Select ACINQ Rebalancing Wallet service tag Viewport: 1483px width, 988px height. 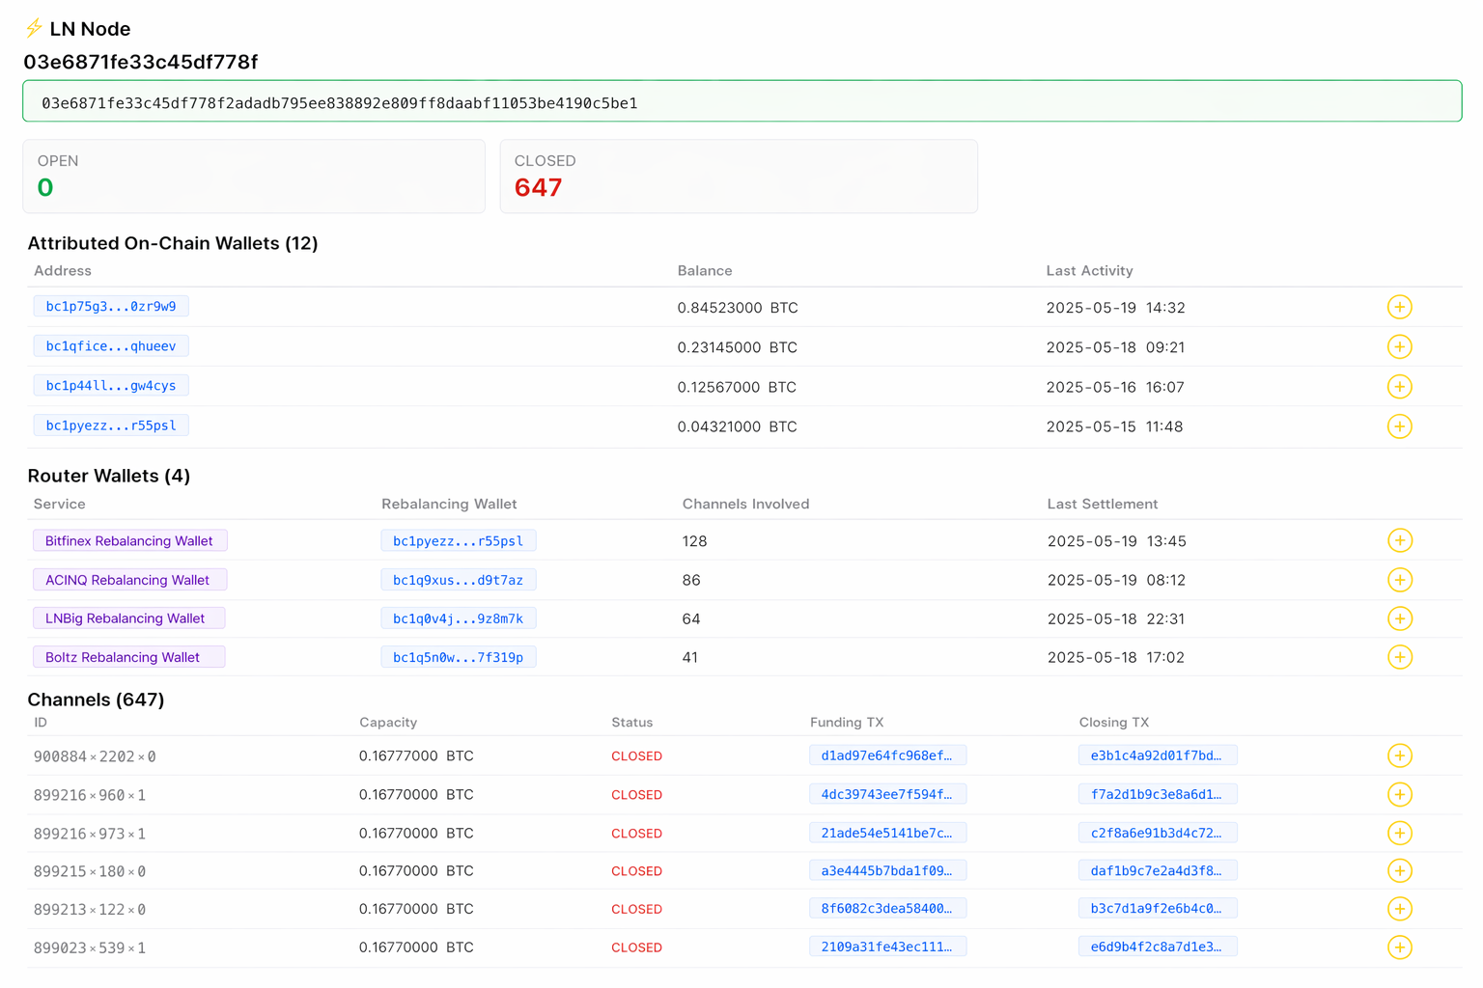(129, 580)
